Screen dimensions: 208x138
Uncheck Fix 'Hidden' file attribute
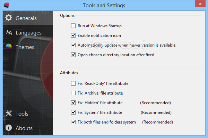[73, 102]
